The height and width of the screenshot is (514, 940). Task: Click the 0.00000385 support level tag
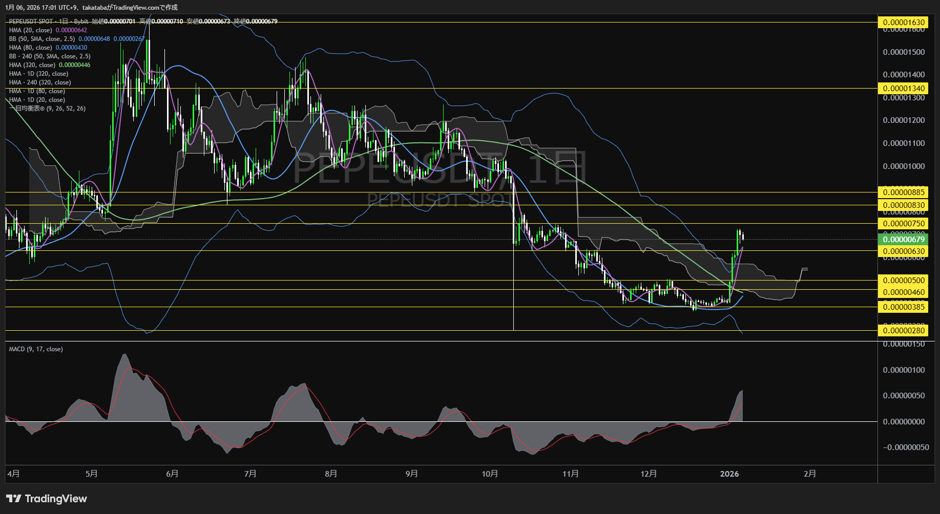(904, 307)
